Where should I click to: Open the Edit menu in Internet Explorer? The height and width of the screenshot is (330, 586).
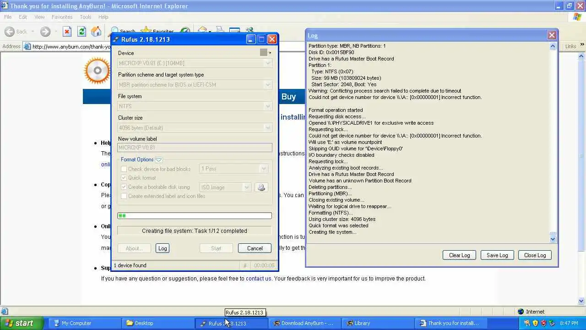coord(23,17)
